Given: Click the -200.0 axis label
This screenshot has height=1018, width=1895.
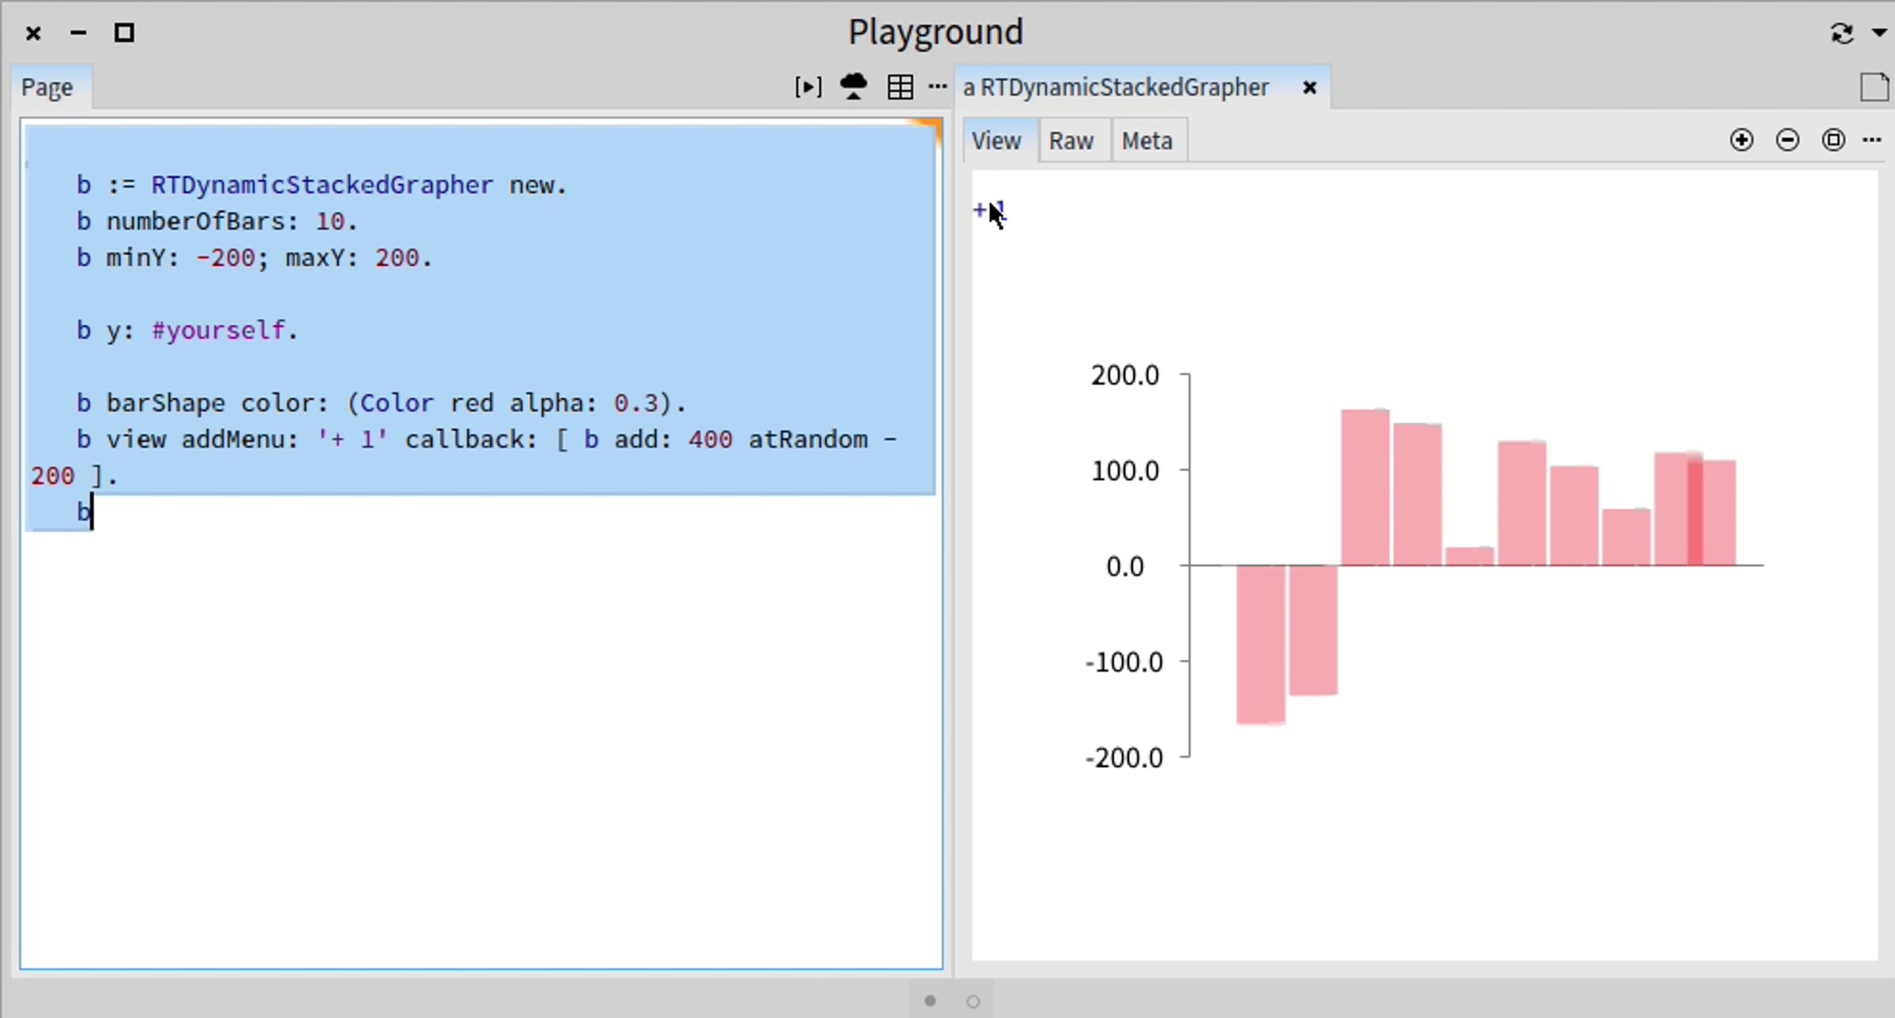Looking at the screenshot, I should [1124, 758].
